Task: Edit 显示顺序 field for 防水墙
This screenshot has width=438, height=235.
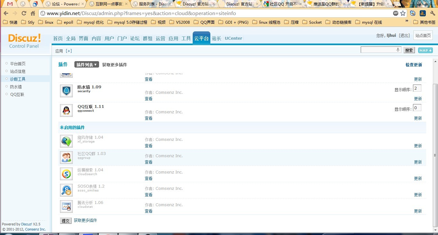Action: (x=417, y=88)
